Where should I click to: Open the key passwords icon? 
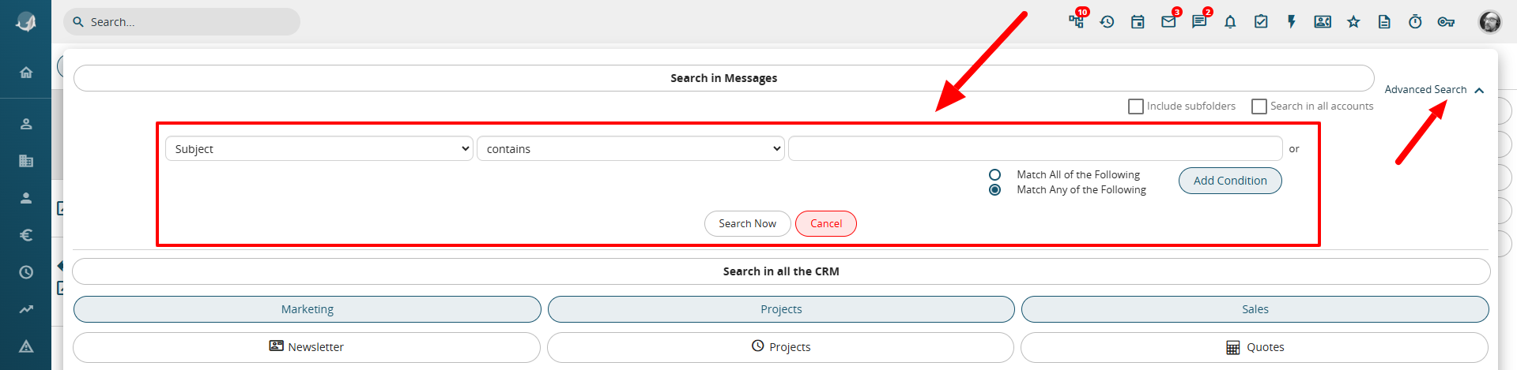tap(1446, 22)
